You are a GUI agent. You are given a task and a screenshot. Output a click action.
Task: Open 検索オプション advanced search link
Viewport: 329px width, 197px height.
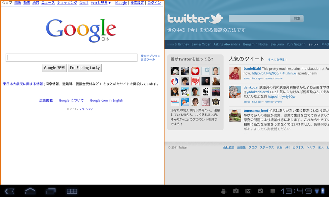[150, 56]
